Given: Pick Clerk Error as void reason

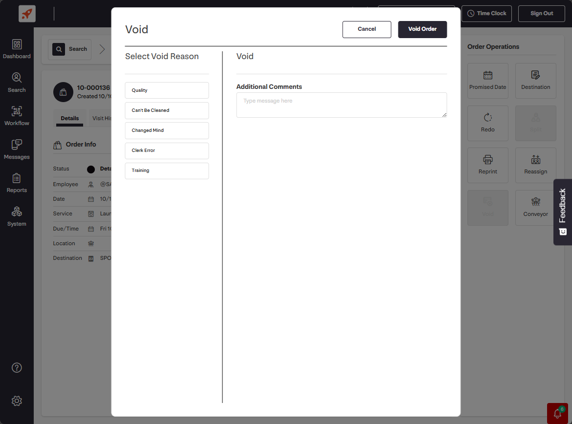Looking at the screenshot, I should [167, 150].
